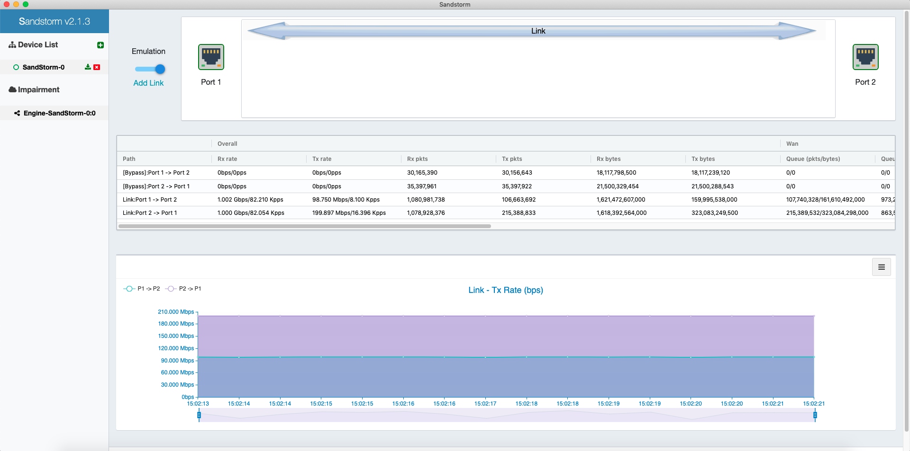Select row [Bypass]:Port 1 -> Port 2
This screenshot has width=910, height=451.
click(x=506, y=173)
